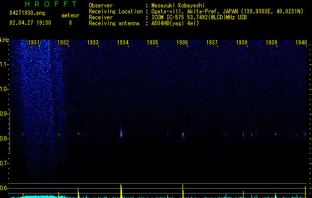Click the tallest yellow intensity bar below 1934
Viewport: 312px width, 198px height.
(121, 191)
